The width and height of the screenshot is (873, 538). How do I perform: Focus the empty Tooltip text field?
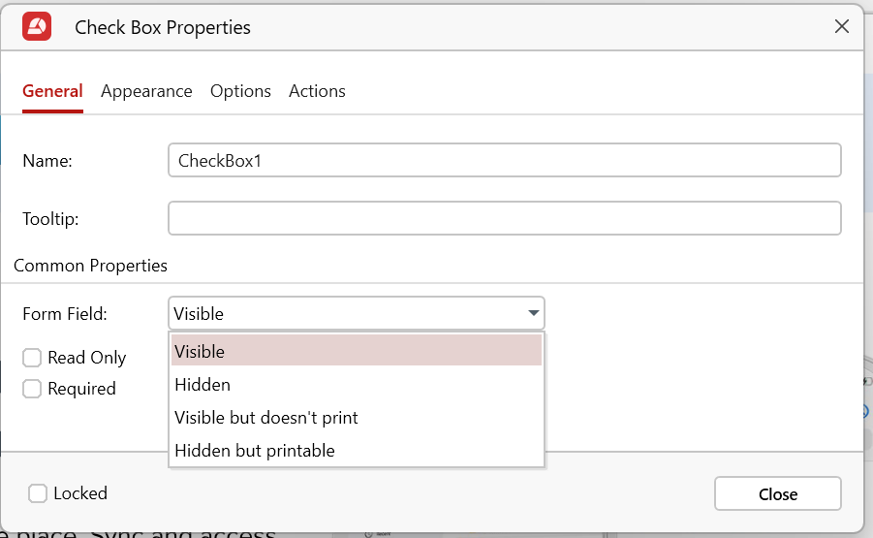(x=504, y=218)
